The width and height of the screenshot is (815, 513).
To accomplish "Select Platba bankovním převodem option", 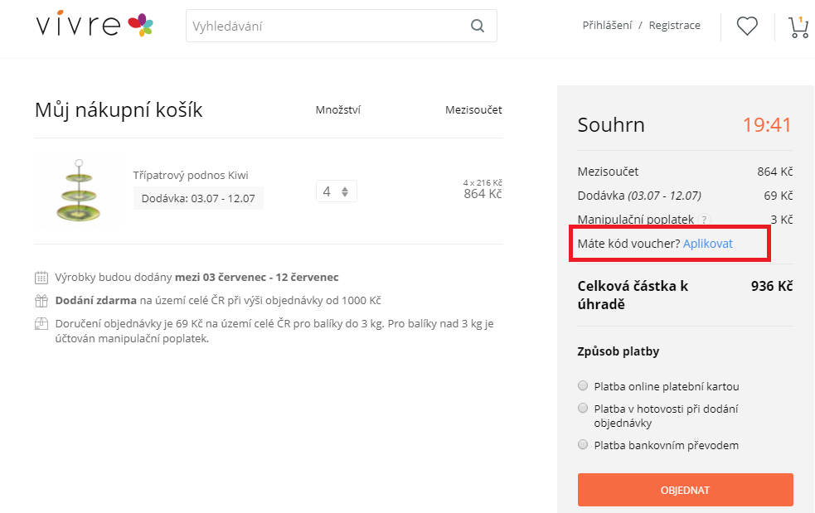I will pyautogui.click(x=583, y=443).
